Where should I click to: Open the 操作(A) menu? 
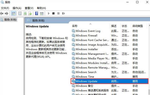click(x=17, y=8)
